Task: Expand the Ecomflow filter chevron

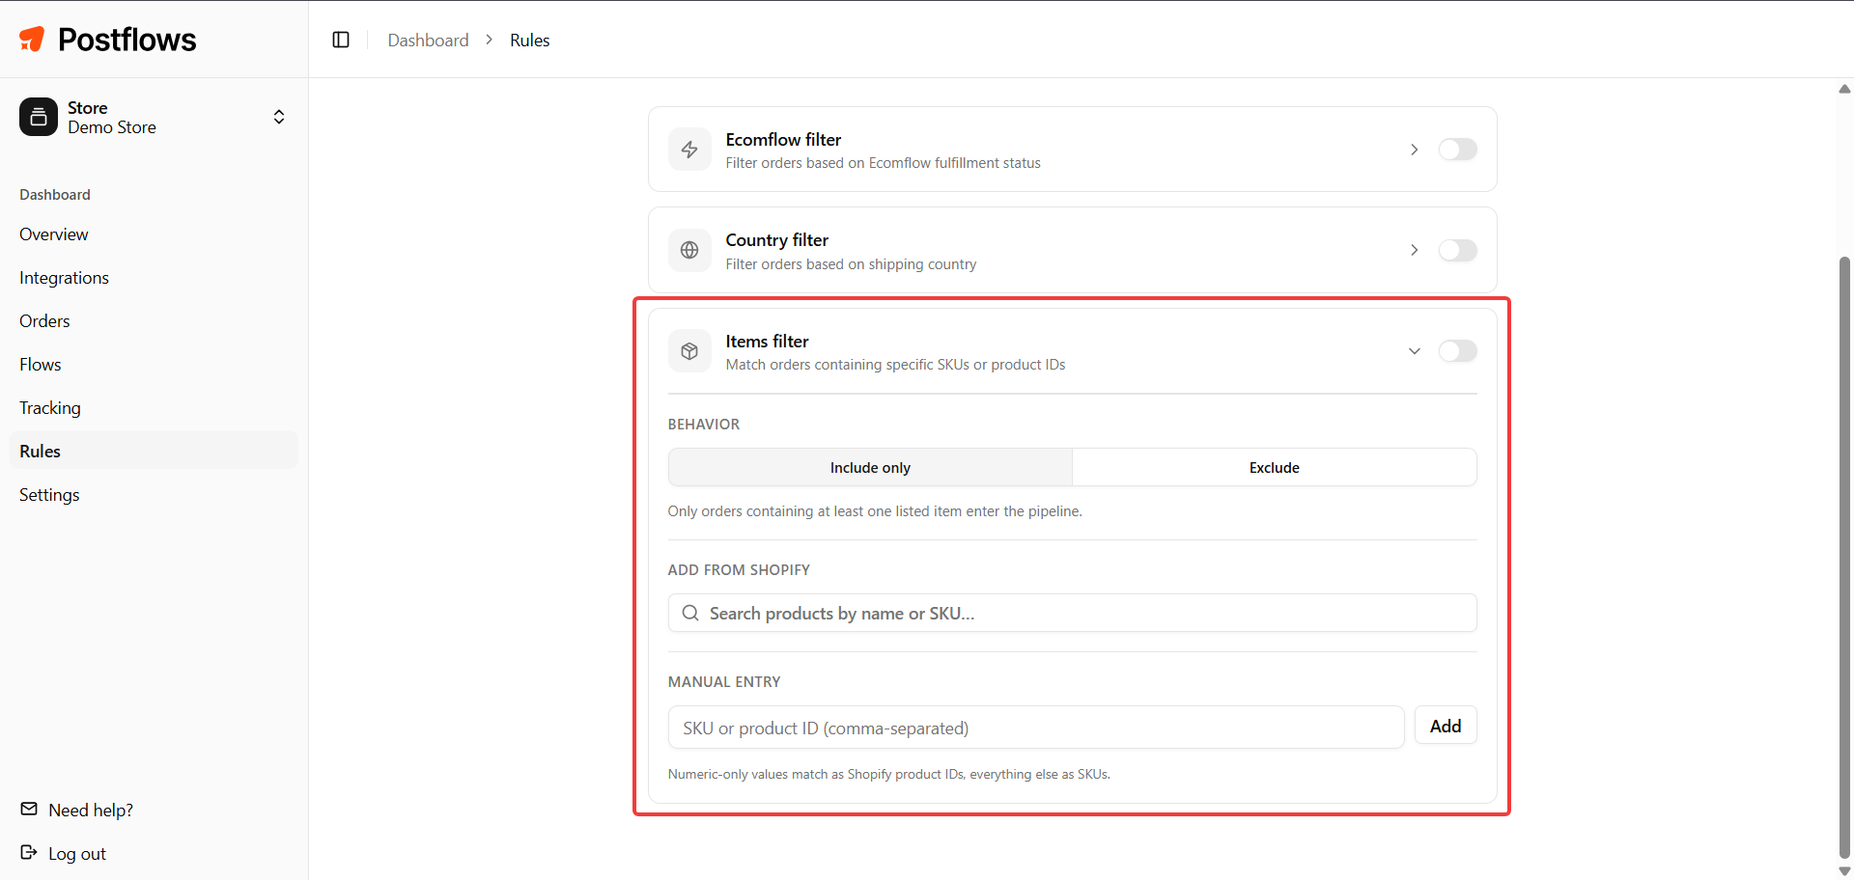Action: click(x=1415, y=150)
